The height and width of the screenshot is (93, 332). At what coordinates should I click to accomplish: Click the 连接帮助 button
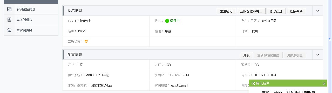coord(296,11)
